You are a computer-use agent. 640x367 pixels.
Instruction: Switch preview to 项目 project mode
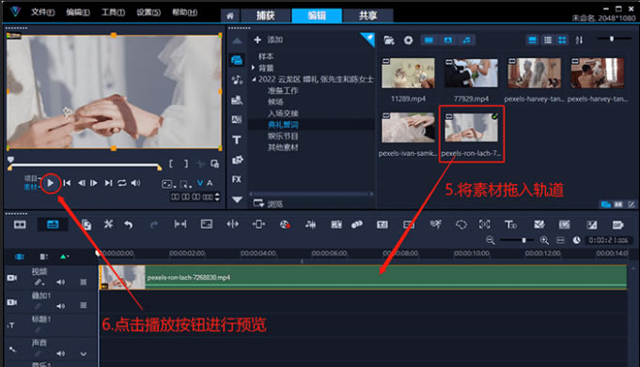(31, 178)
